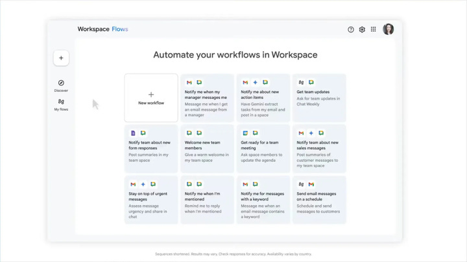Open the Discover compass icon
The image size is (467, 262).
pyautogui.click(x=61, y=83)
